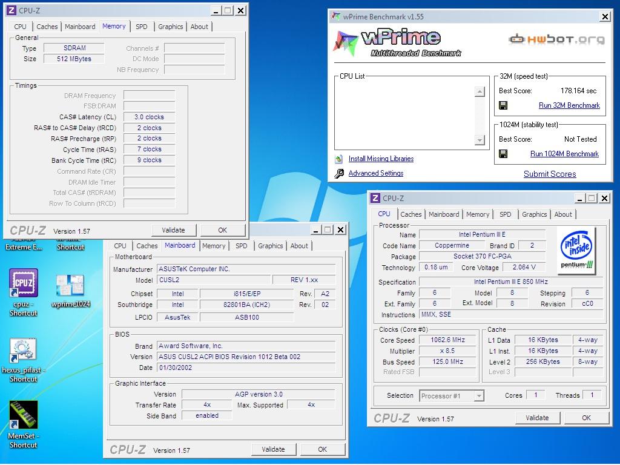Click the Submit Scores link
This screenshot has height=465, width=620.
coord(550,174)
